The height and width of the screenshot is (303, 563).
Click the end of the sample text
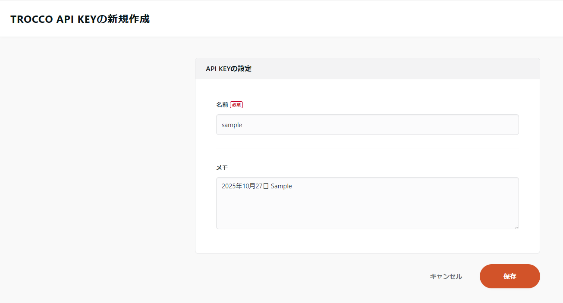pos(242,125)
